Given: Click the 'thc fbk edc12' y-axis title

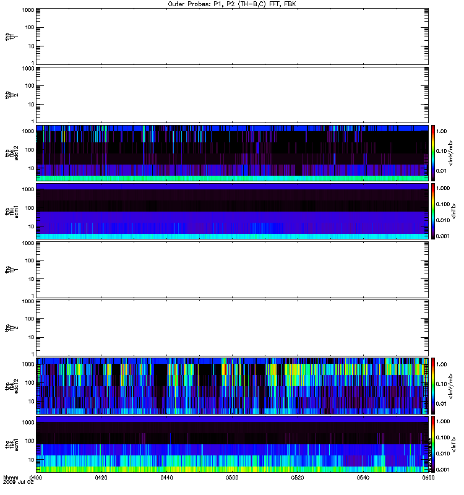Looking at the screenshot, I should (x=12, y=386).
